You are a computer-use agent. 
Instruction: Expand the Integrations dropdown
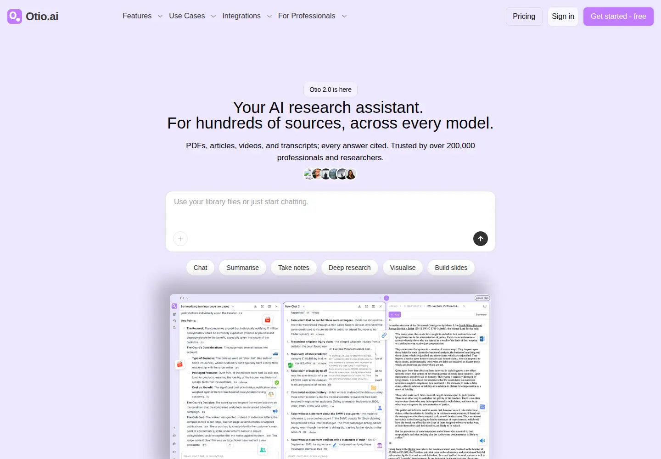tap(247, 16)
